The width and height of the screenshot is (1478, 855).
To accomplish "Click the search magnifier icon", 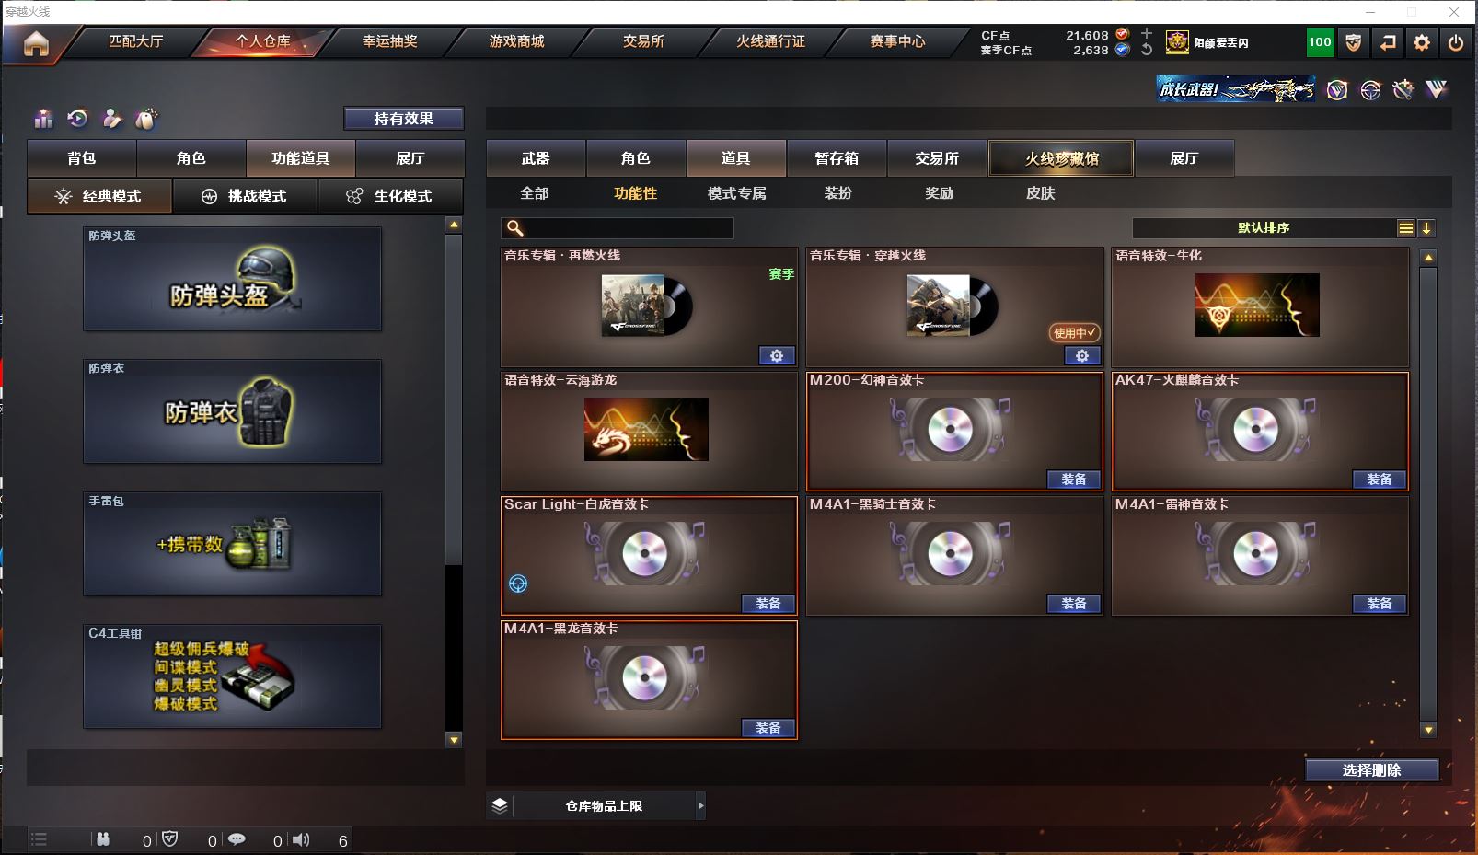I will coord(515,228).
